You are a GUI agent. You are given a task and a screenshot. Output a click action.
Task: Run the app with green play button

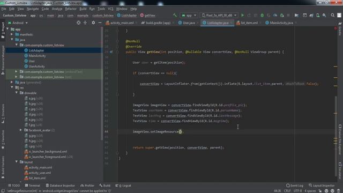click(242, 16)
